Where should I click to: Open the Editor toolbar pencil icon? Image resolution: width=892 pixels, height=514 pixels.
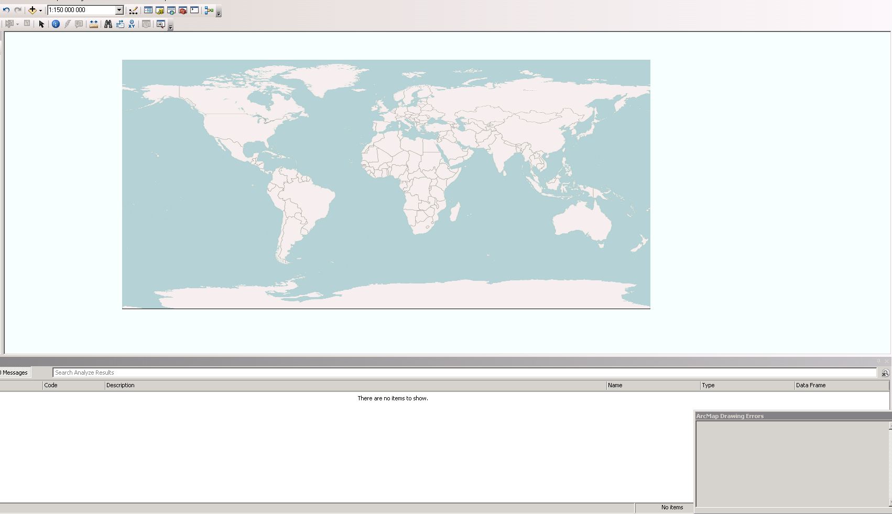click(x=134, y=10)
